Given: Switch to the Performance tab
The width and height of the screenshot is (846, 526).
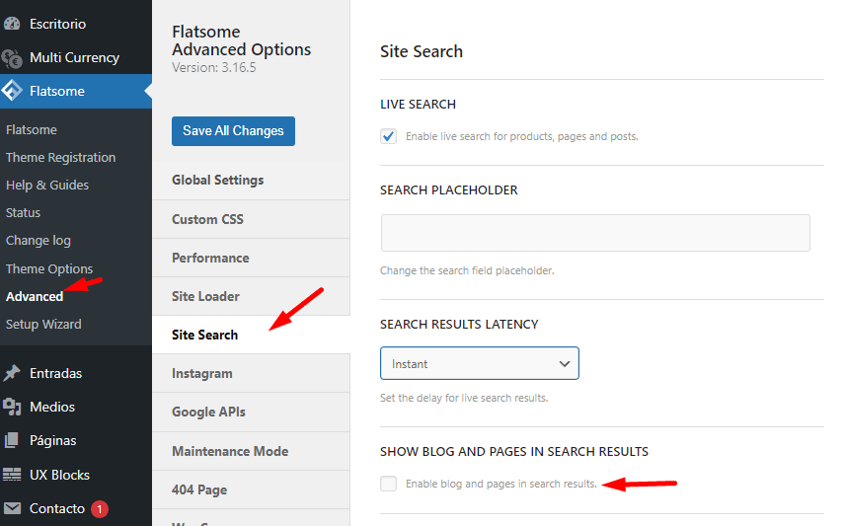Looking at the screenshot, I should 251,258.
